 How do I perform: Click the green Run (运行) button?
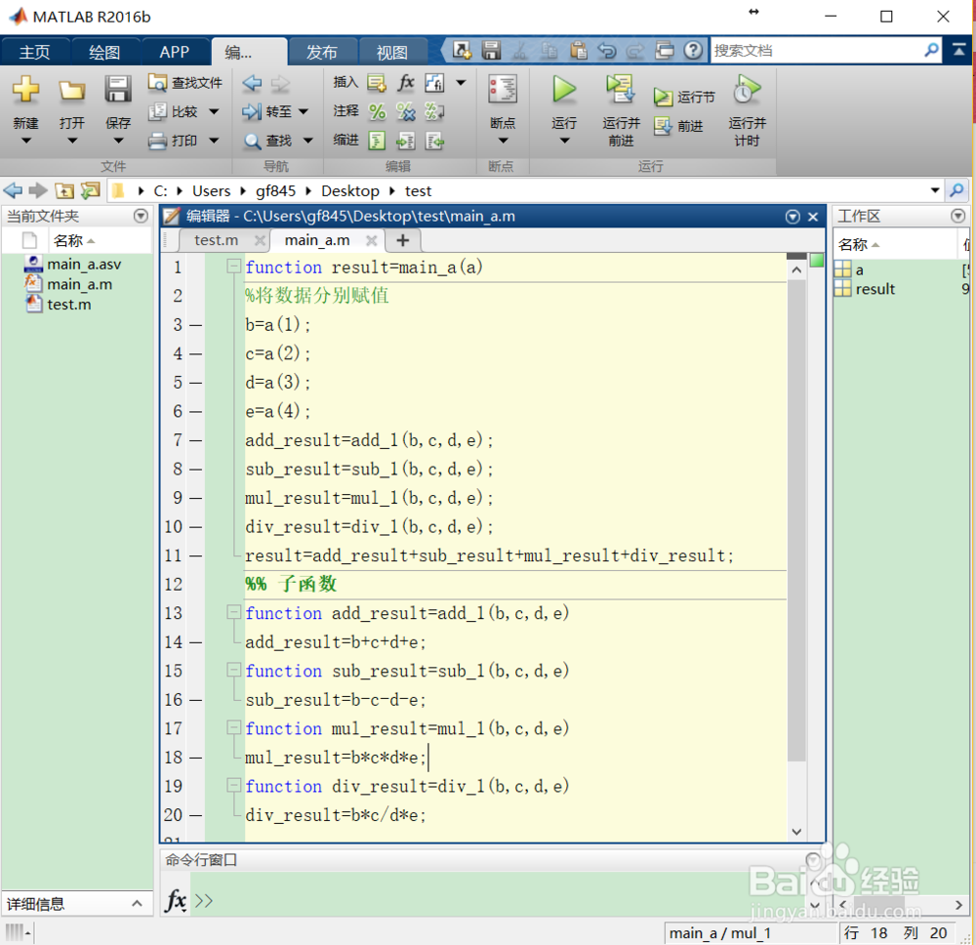click(x=564, y=90)
